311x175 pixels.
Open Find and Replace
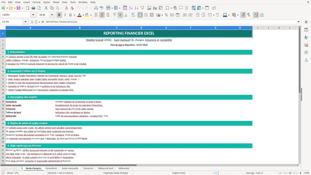click(96, 8)
